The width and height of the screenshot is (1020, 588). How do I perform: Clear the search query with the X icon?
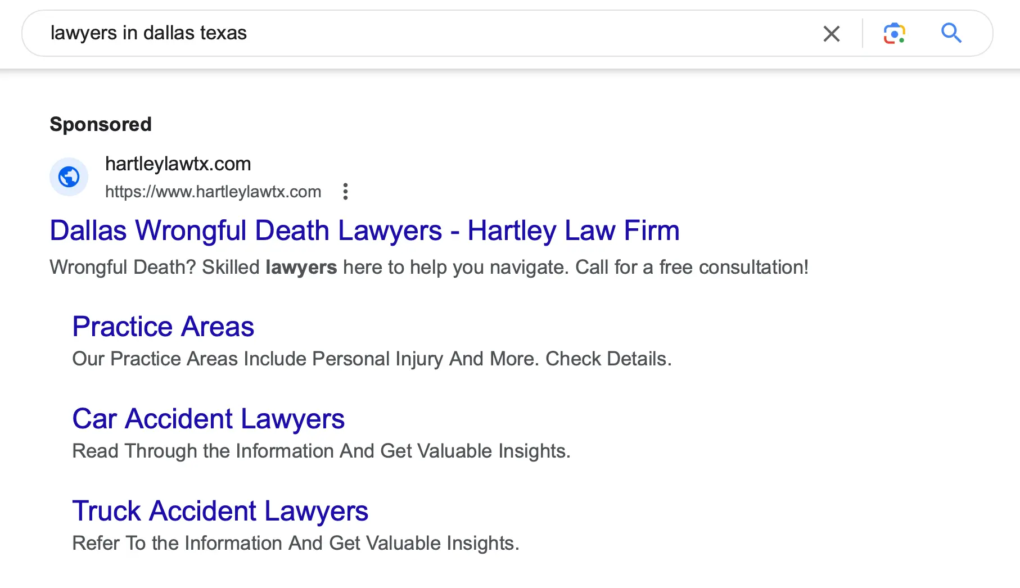(831, 34)
